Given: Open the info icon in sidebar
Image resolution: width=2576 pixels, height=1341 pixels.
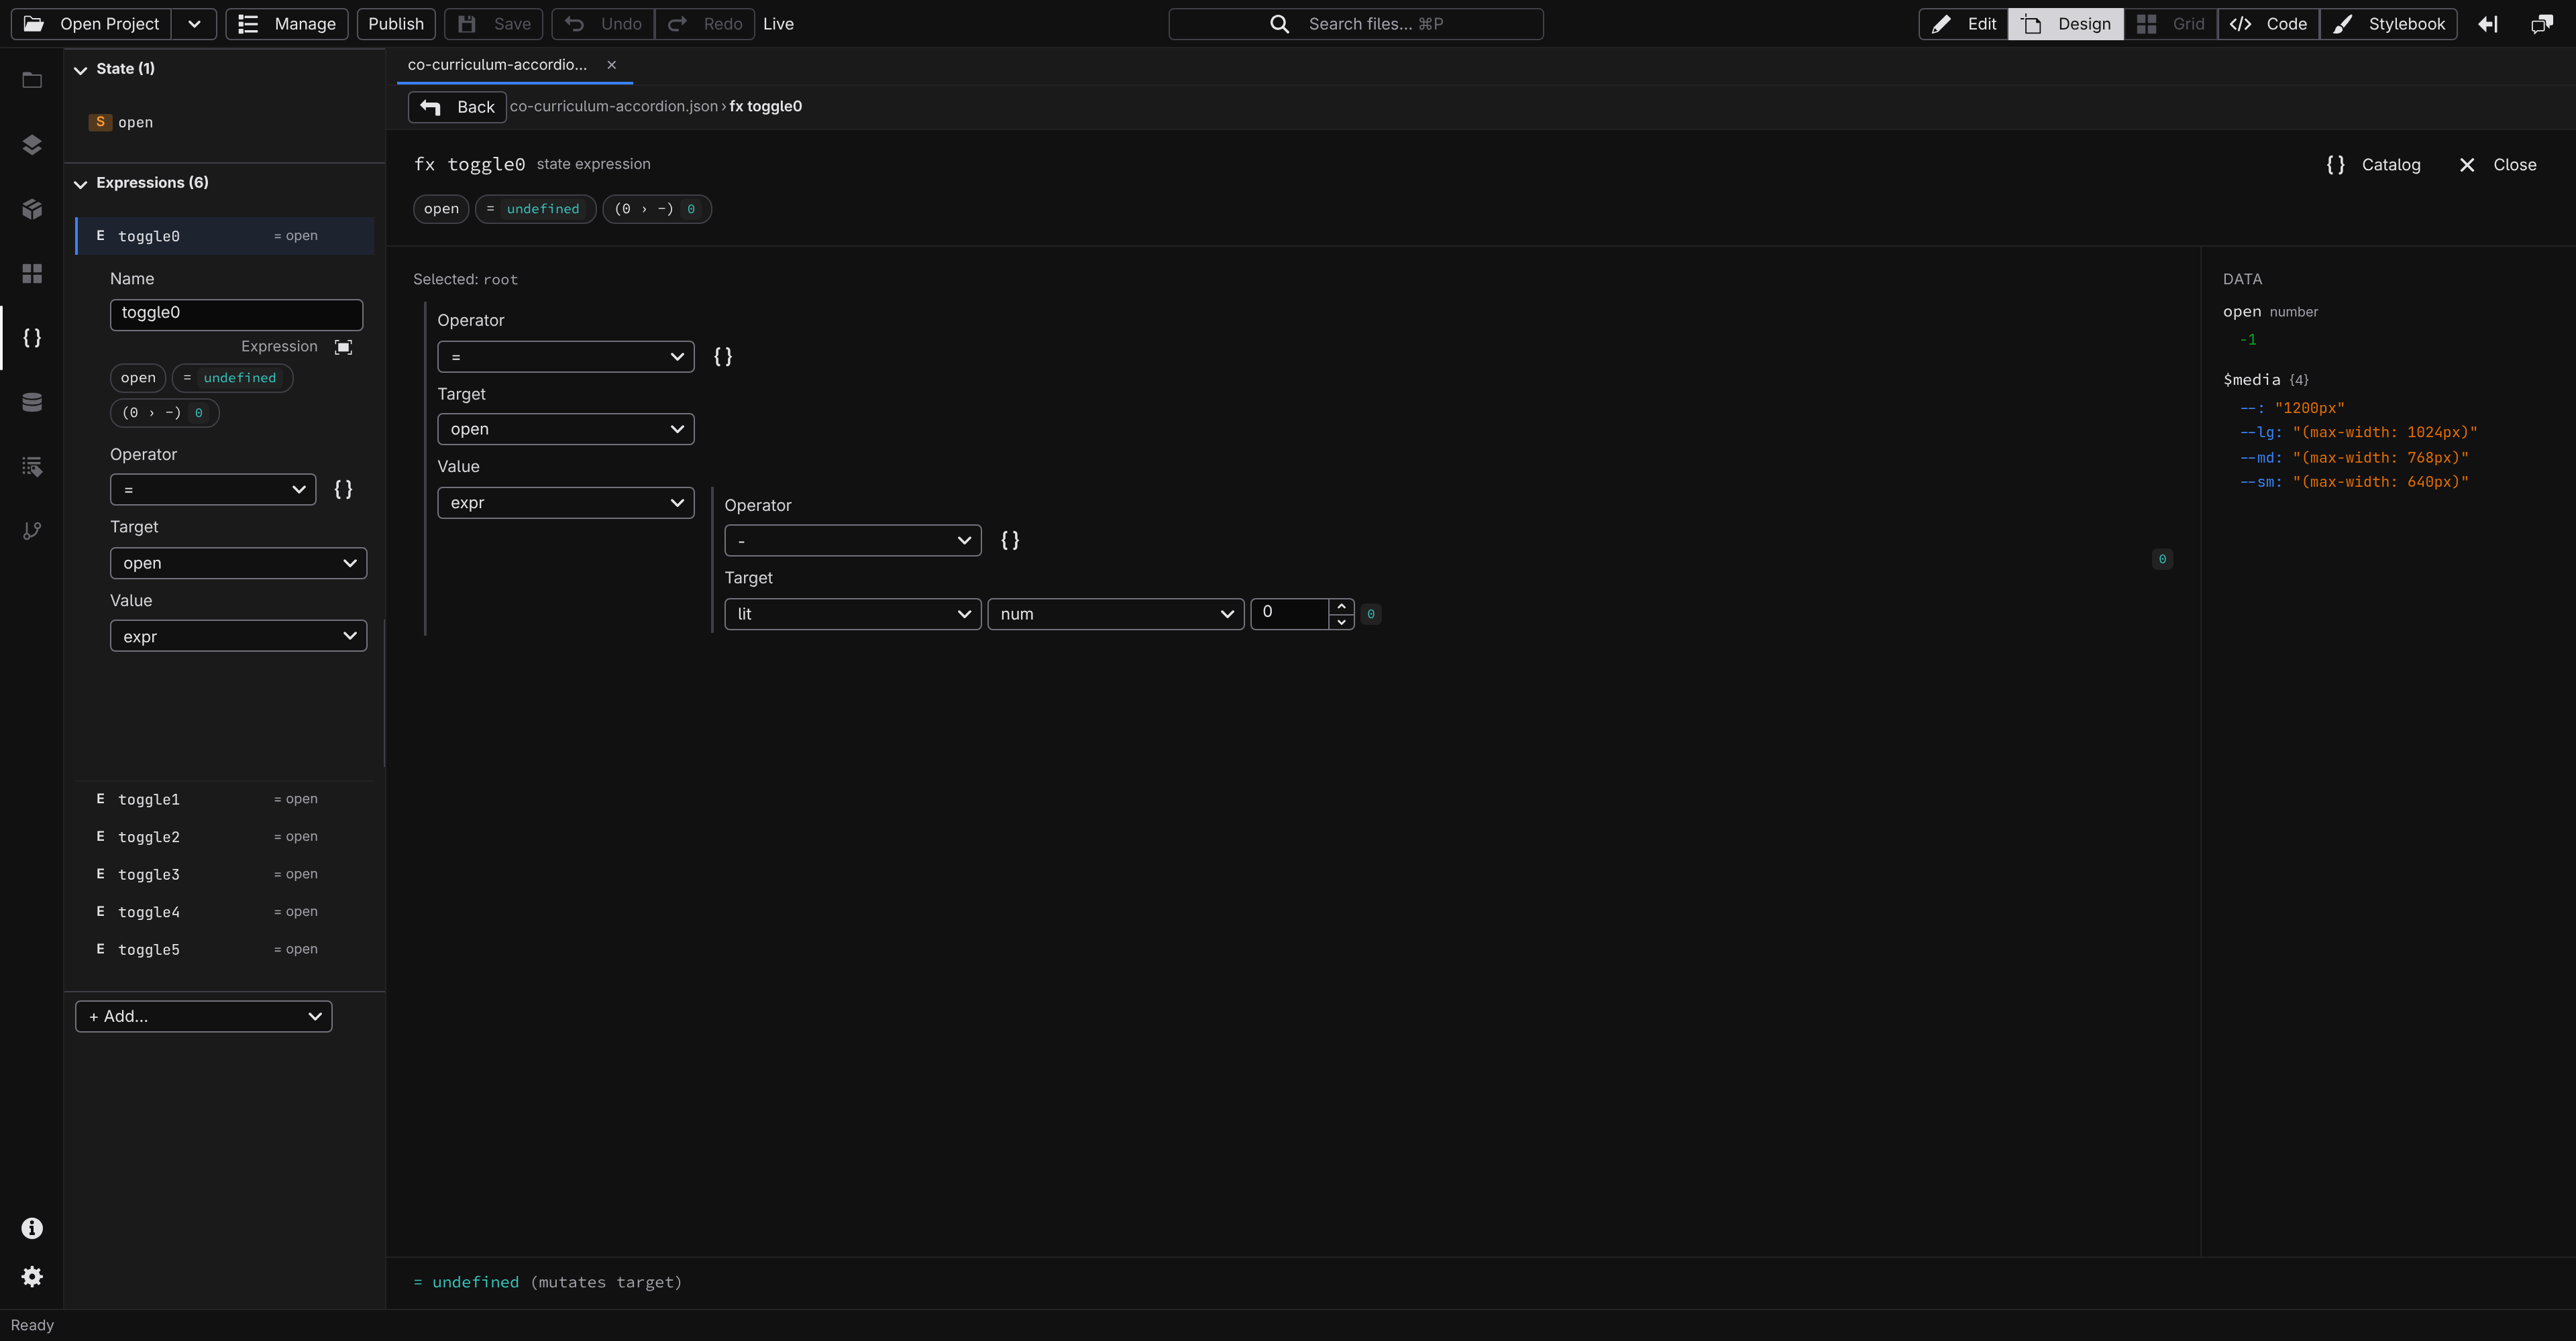Looking at the screenshot, I should click(32, 1228).
